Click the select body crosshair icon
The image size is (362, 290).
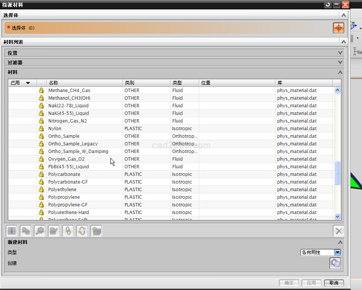(x=338, y=28)
